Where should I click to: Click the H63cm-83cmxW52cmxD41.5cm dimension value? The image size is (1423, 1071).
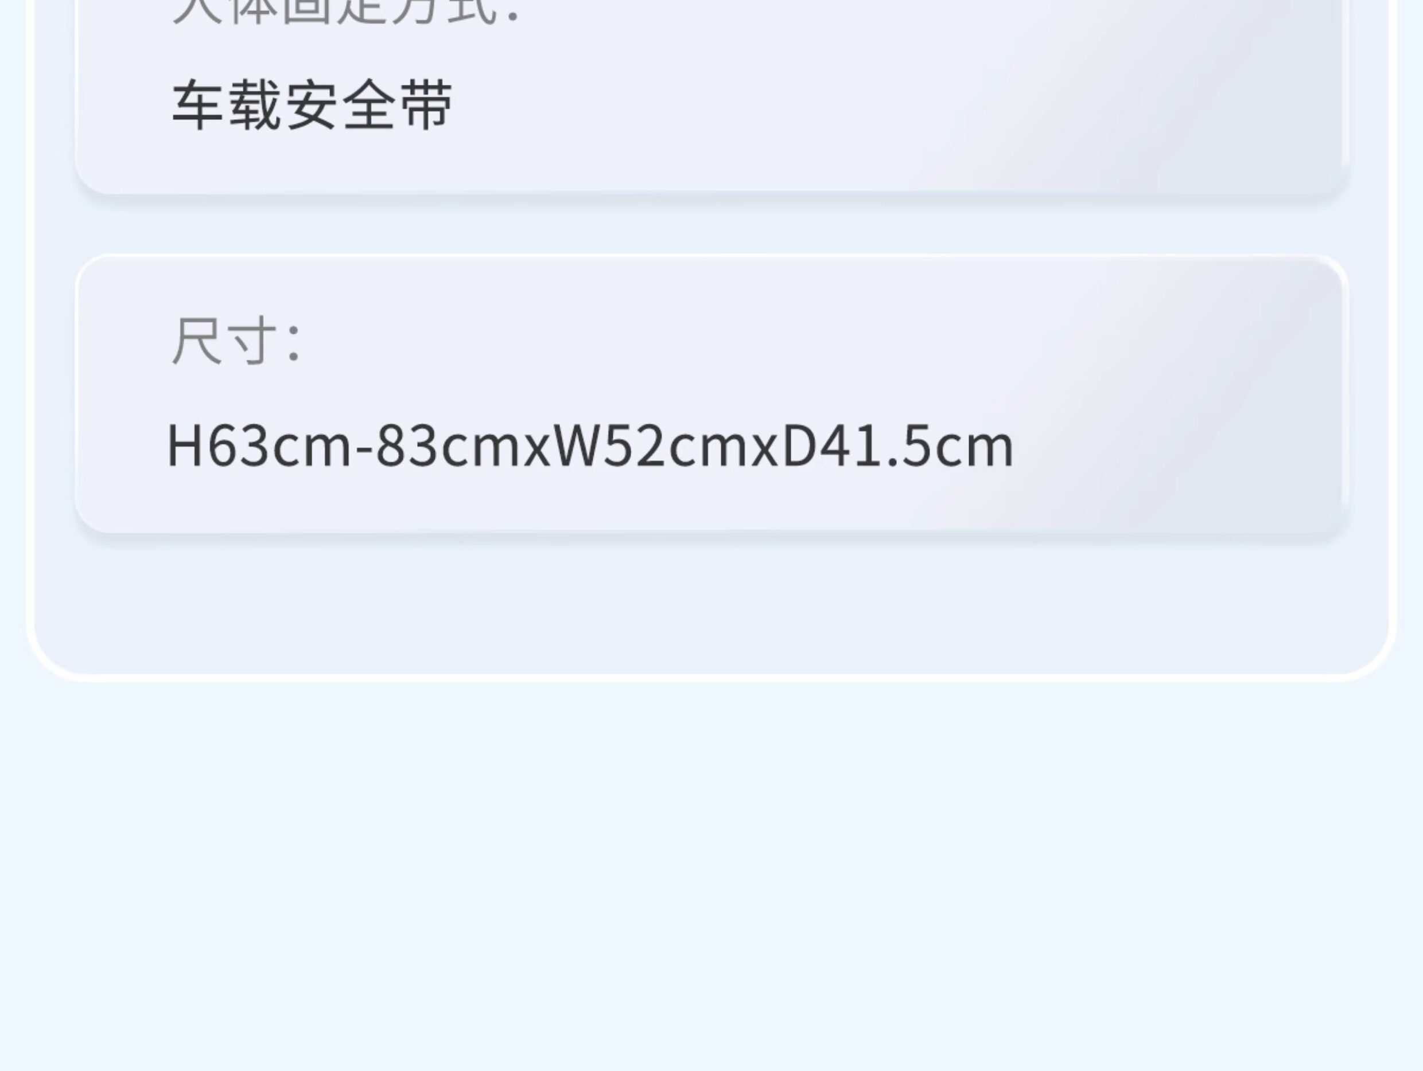590,446
